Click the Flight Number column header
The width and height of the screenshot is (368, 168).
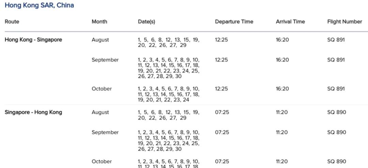[344, 21]
